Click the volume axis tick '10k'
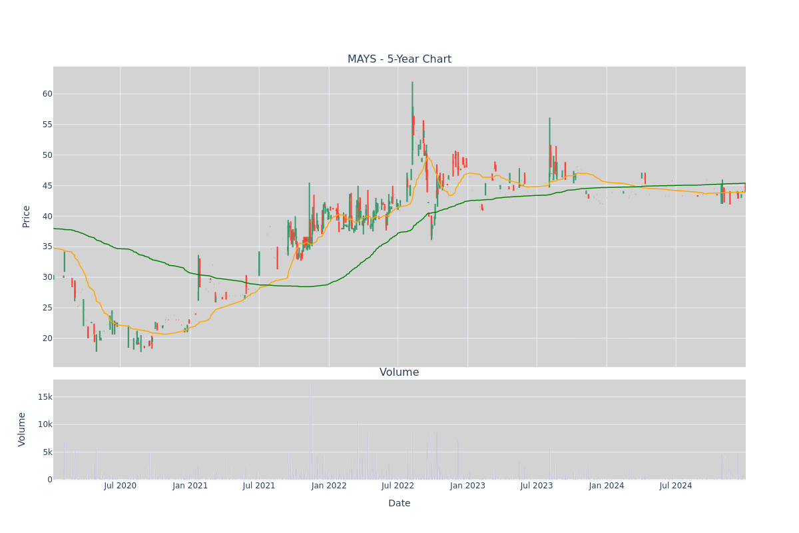This screenshot has width=799, height=533. click(45, 424)
